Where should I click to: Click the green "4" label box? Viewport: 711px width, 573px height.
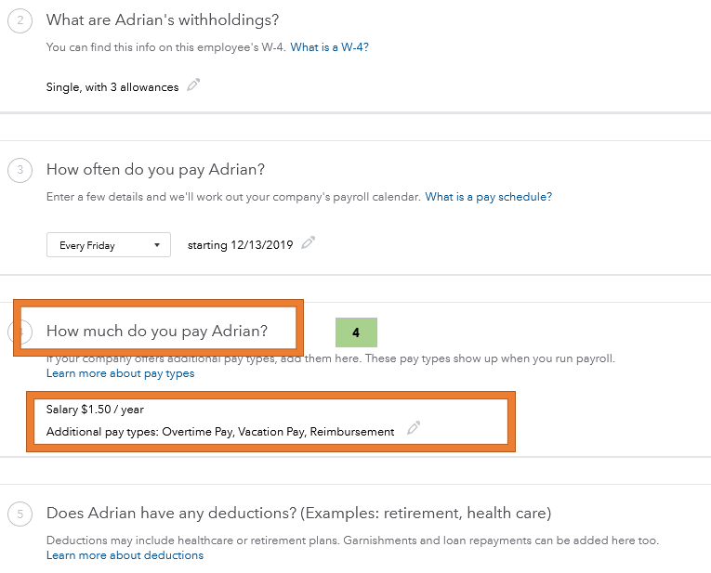[x=356, y=332]
